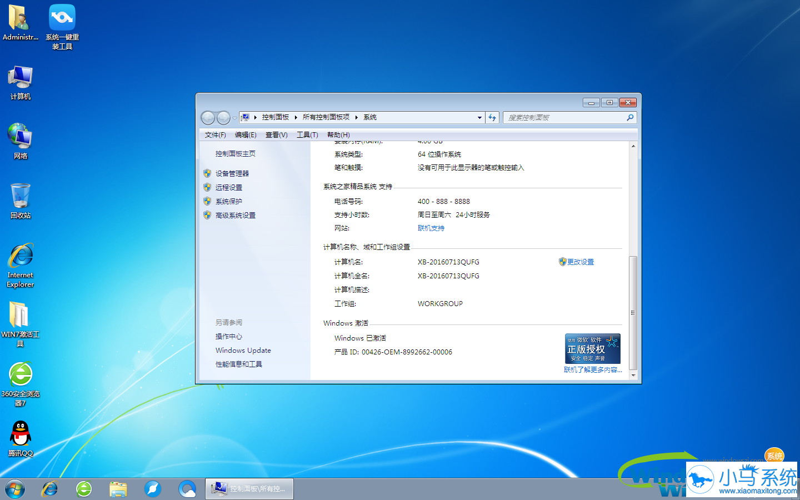Open Windows Update link
800x500 pixels.
coord(243,351)
